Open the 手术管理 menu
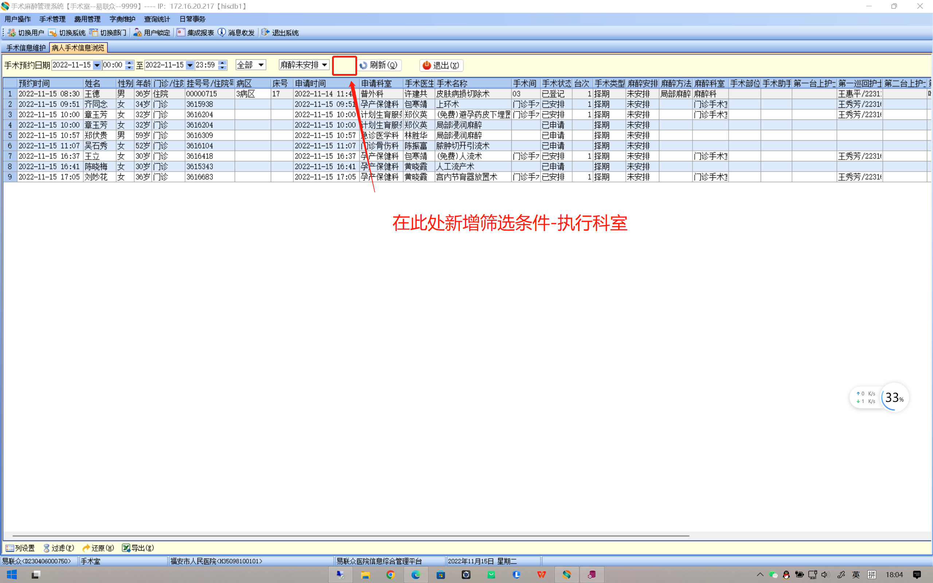The image size is (933, 583). pos(52,19)
